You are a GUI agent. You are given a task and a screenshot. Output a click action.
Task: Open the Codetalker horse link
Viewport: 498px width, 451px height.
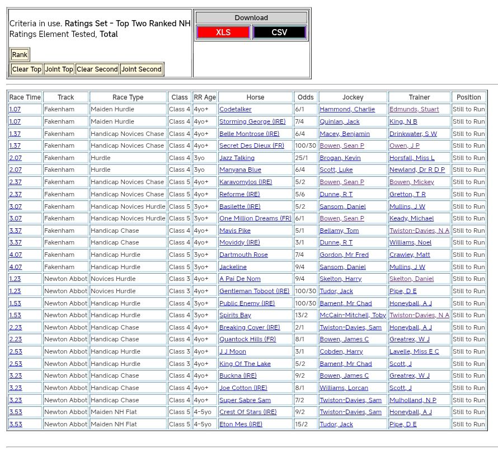click(235, 110)
